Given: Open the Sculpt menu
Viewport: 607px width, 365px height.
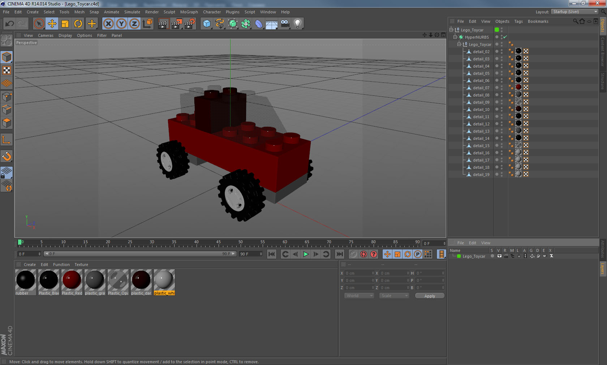Looking at the screenshot, I should point(169,12).
